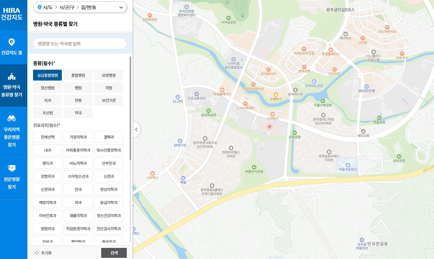434x259 pixels.
Task: Choose 소아청소년과 department
Action: pos(78,176)
